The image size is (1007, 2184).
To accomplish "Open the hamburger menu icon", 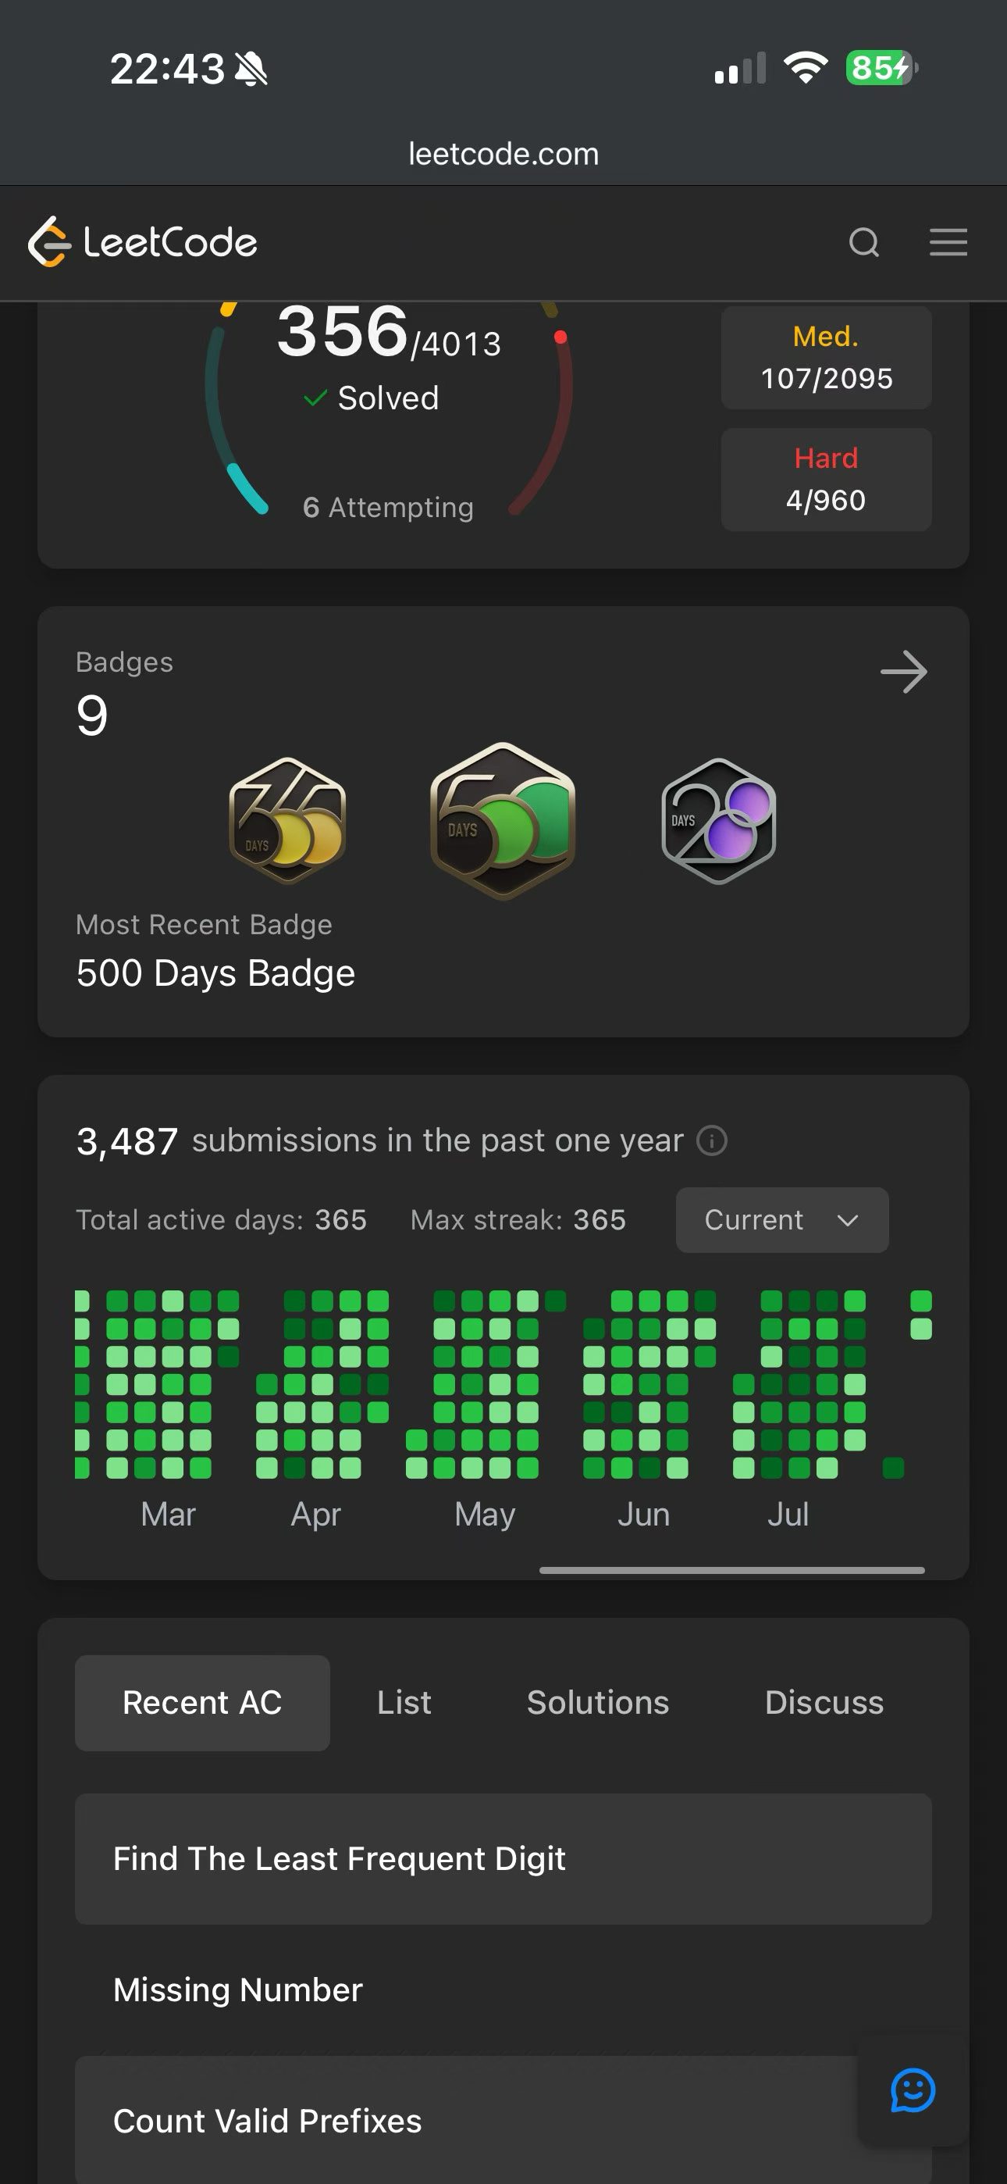I will click(948, 242).
